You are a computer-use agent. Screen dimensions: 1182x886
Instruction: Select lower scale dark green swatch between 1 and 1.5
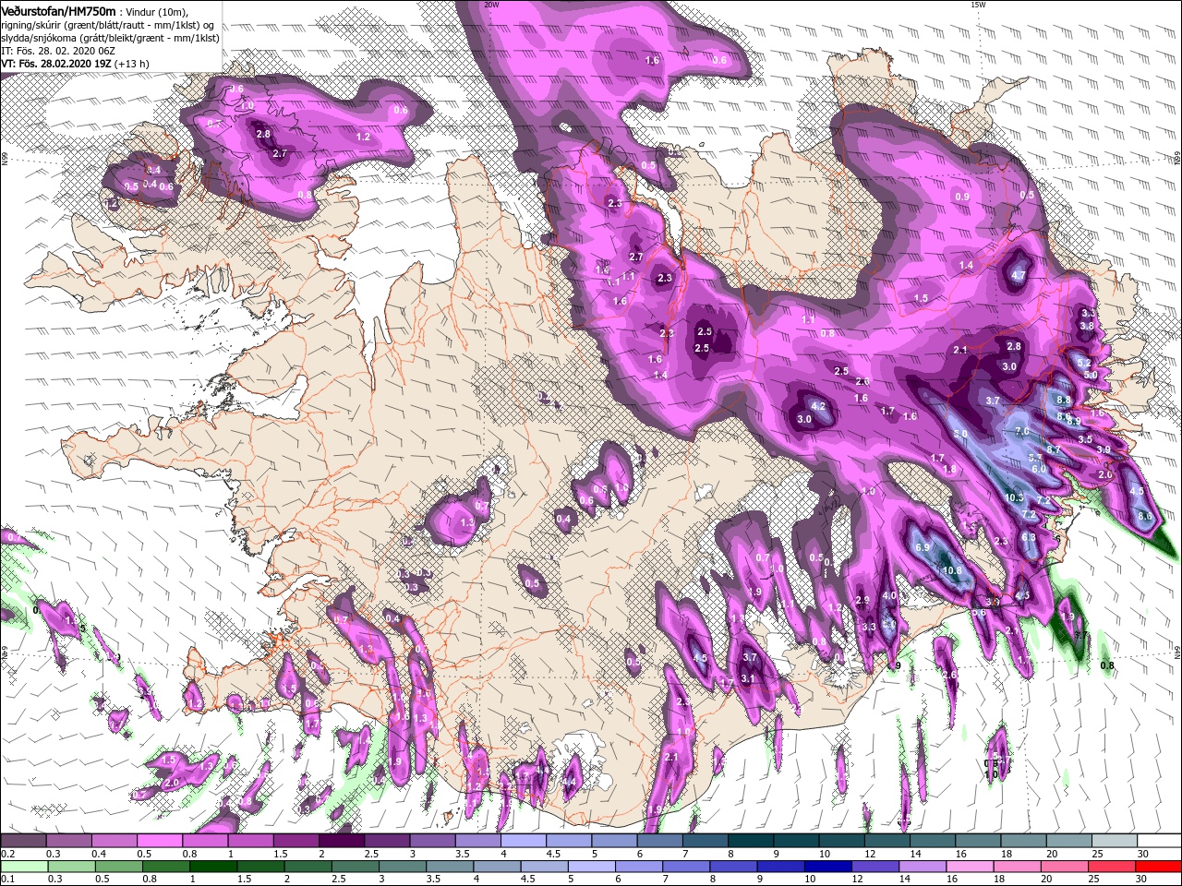pos(212,867)
